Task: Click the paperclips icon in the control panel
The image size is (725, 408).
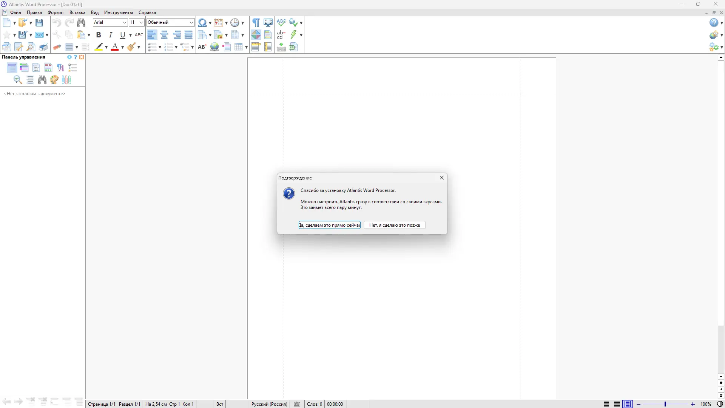Action: 66,80
